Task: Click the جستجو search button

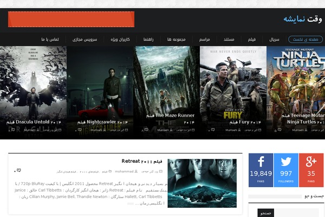Action: [266, 213]
